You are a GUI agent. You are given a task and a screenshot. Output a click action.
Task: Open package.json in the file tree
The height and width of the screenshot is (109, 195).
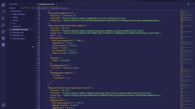click(x=18, y=32)
